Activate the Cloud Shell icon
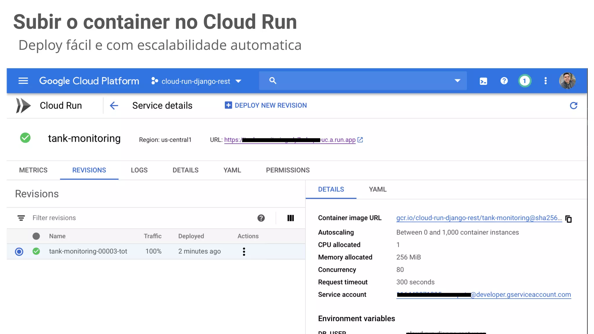Image resolution: width=594 pixels, height=334 pixels. pyautogui.click(x=483, y=81)
